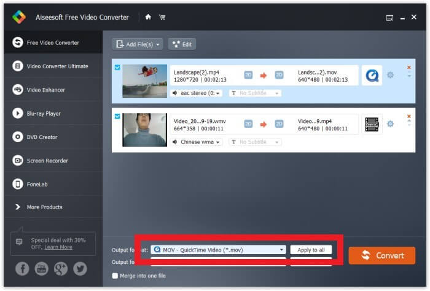
Task: Select Free Video Converter in sidebar
Action: tap(53, 42)
